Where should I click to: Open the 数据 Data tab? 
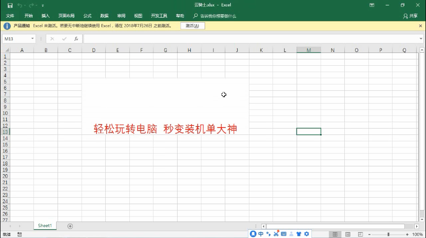(x=104, y=16)
